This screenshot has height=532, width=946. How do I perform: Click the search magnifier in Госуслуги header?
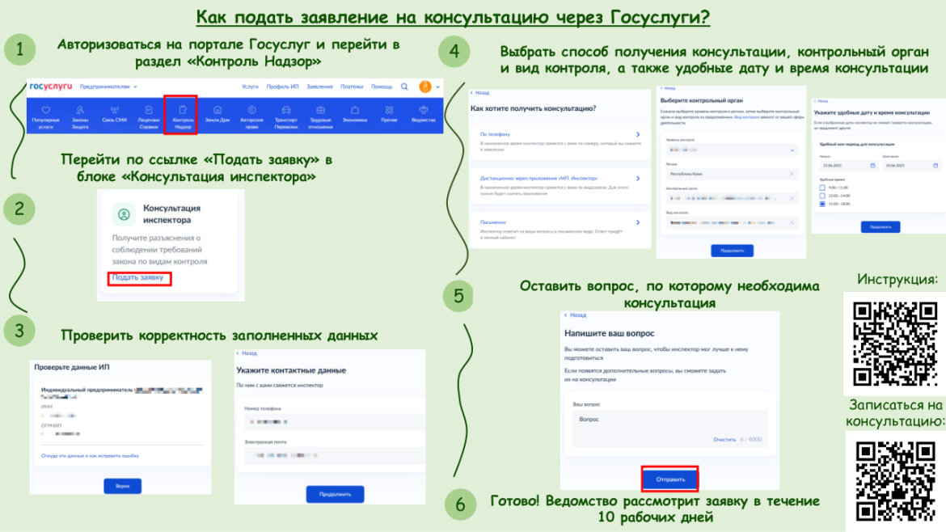point(405,87)
